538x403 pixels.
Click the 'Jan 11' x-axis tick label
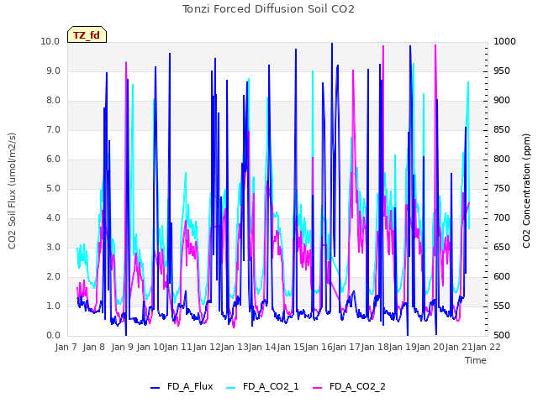click(x=178, y=347)
